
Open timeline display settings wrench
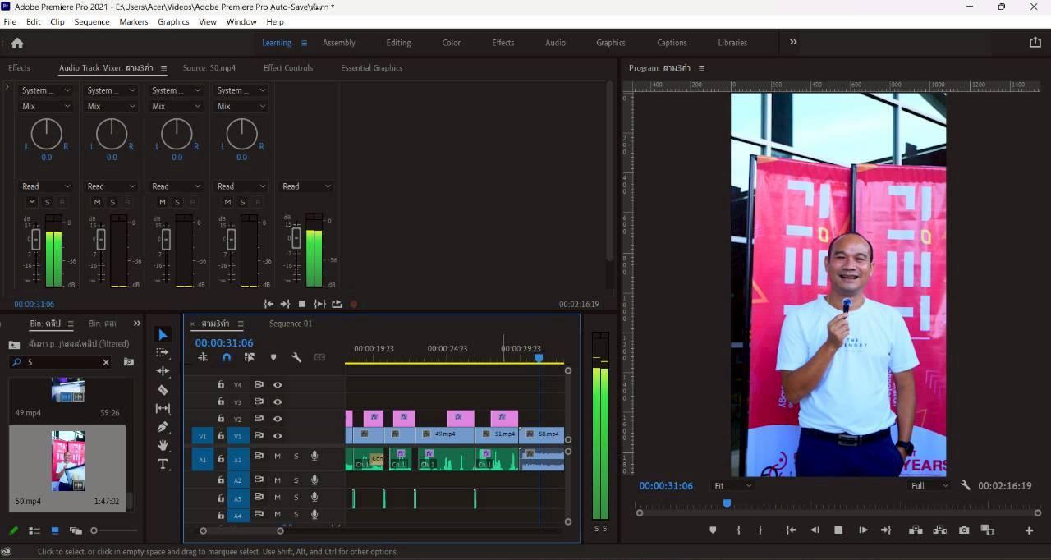pyautogui.click(x=296, y=357)
